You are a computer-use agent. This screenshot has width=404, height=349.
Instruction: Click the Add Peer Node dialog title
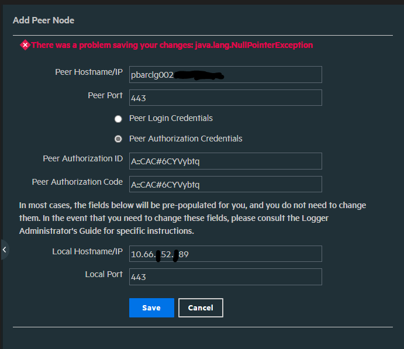pyautogui.click(x=44, y=20)
